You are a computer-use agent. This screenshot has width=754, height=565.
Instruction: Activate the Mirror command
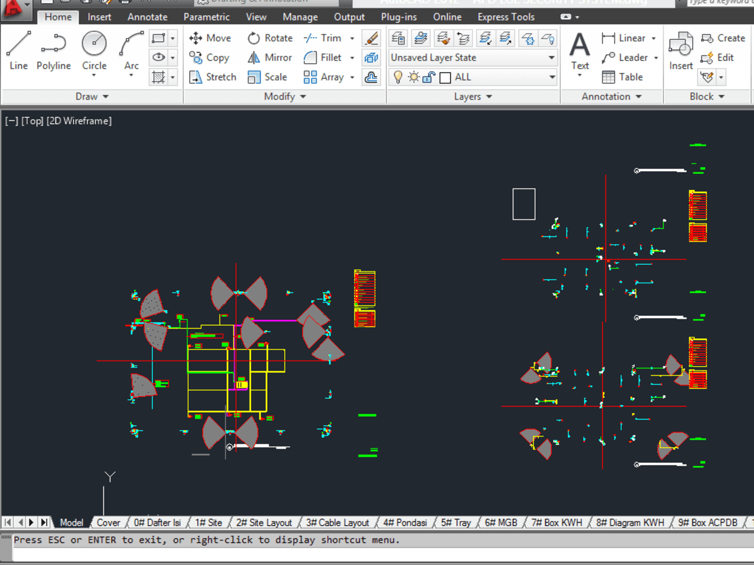[x=270, y=58]
